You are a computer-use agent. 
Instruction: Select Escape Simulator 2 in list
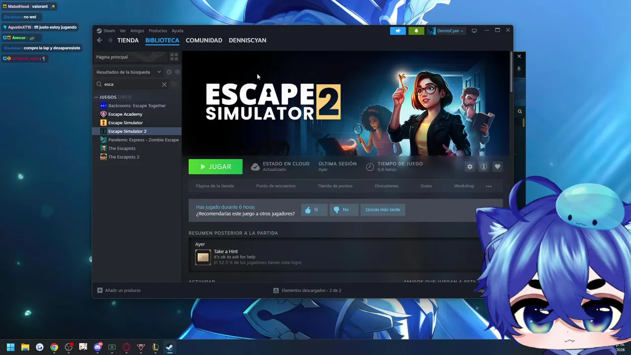tap(137, 131)
